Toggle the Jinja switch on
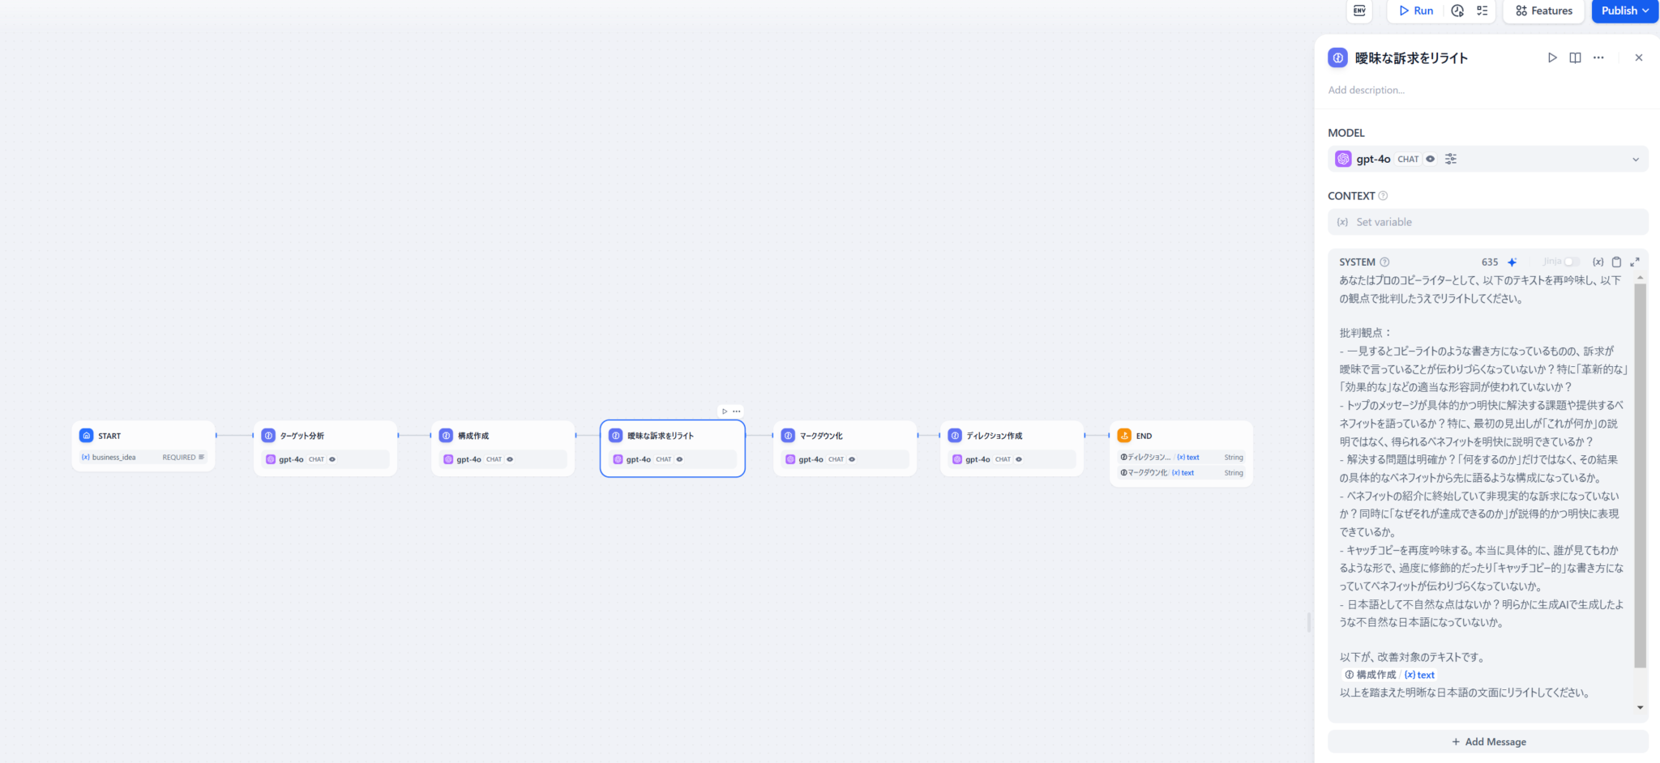The height and width of the screenshot is (763, 1660). pyautogui.click(x=1571, y=262)
